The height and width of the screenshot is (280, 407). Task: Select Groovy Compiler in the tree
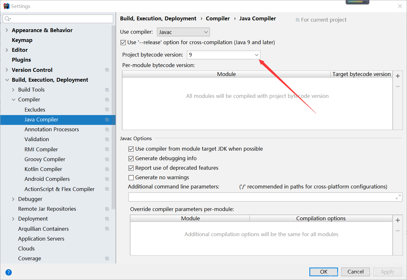45,159
